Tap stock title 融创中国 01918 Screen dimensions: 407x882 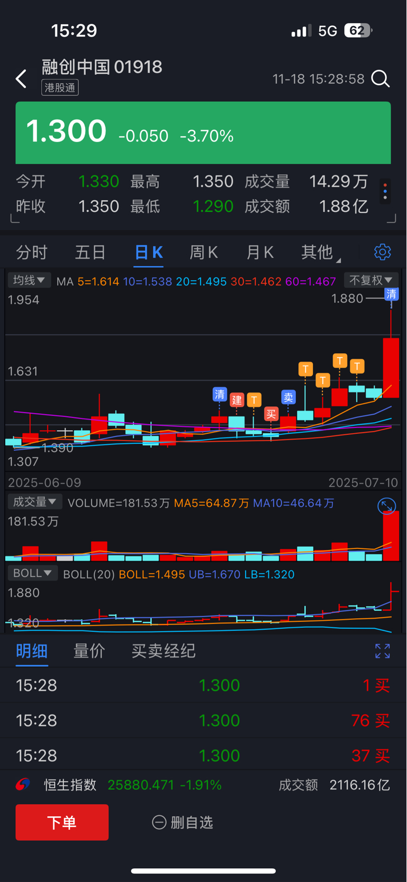(x=102, y=67)
